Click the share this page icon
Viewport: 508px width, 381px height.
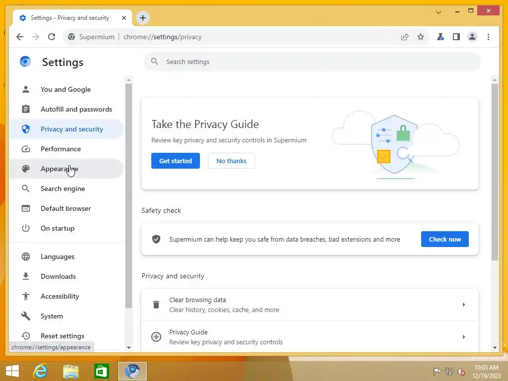(x=405, y=37)
